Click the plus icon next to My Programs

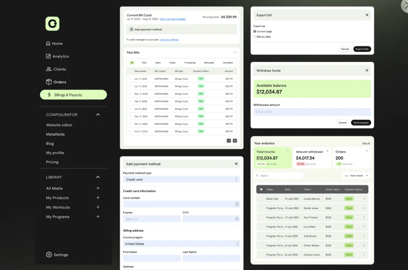(x=98, y=216)
